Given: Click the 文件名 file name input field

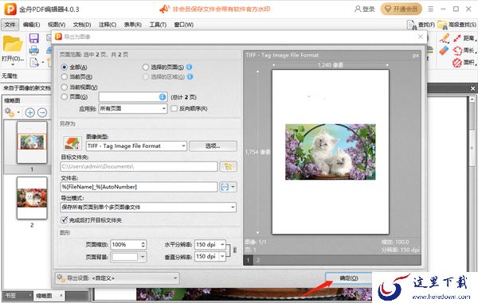Looking at the screenshot, I should coord(139,187).
